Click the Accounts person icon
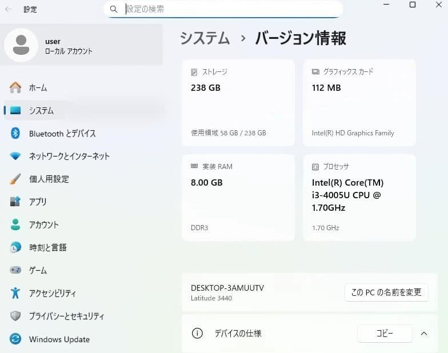Viewport: 448px width, 353px height. [x=15, y=224]
